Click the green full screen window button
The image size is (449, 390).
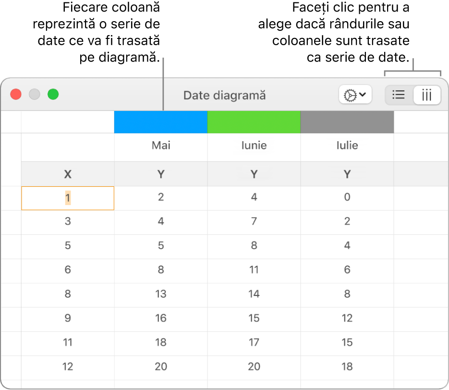pyautogui.click(x=53, y=94)
